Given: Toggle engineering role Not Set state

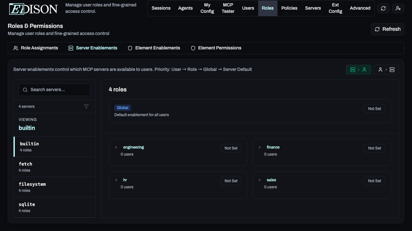Looking at the screenshot, I should click(x=231, y=148).
